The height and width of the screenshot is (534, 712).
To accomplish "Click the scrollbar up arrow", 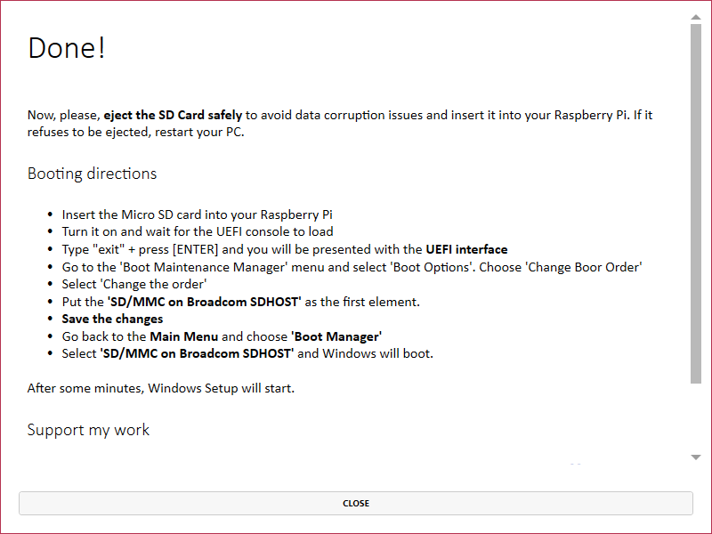I will coord(696,17).
